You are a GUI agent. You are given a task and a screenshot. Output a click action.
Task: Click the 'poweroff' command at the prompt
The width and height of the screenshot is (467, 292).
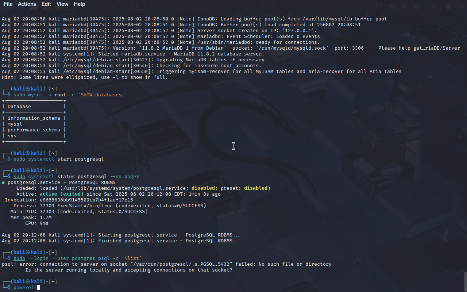pyautogui.click(x=25, y=288)
